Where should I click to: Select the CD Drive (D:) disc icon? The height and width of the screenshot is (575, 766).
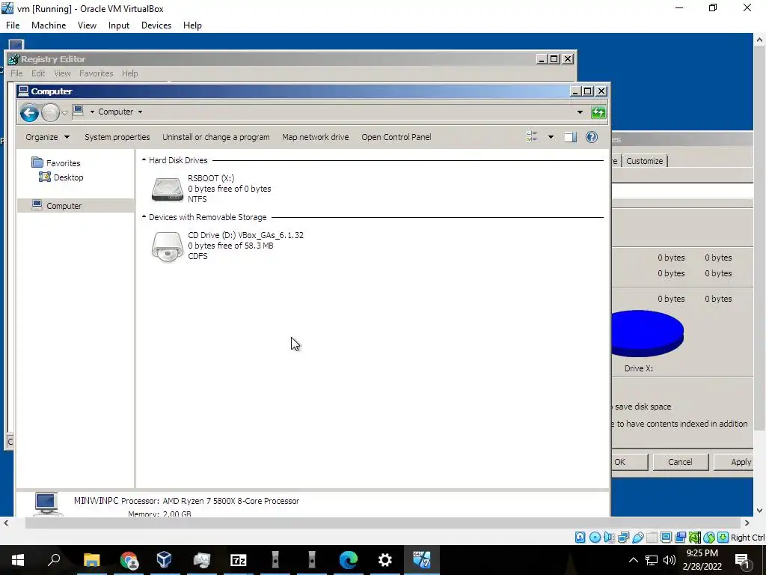(167, 246)
